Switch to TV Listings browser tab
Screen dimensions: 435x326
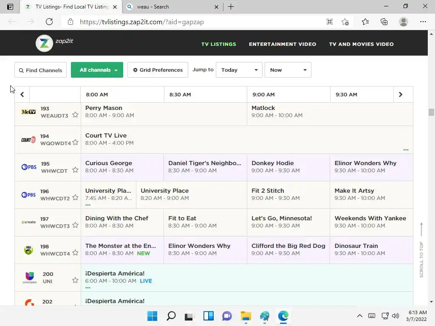71,7
